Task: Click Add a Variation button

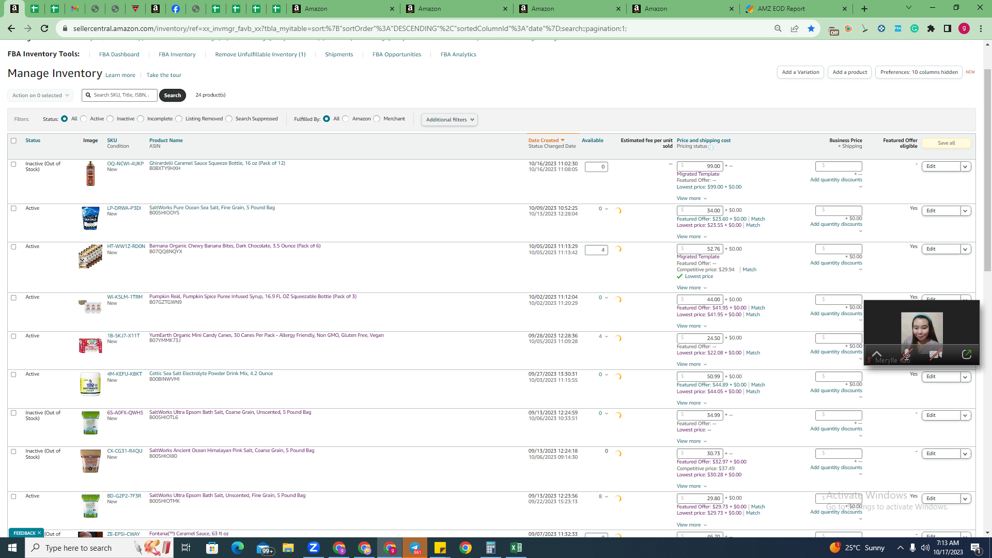Action: pos(800,72)
